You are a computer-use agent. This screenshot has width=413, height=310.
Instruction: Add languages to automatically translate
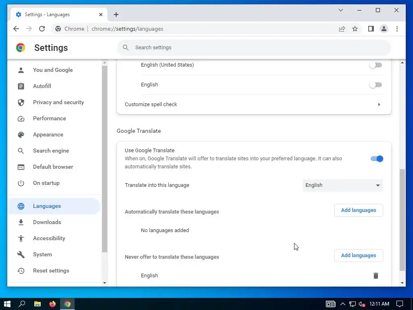359,210
